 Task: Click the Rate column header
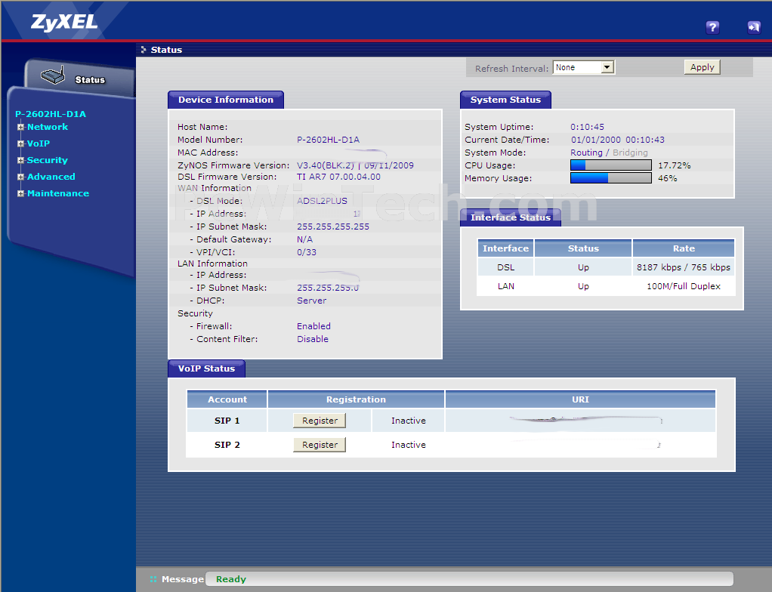[x=684, y=248]
